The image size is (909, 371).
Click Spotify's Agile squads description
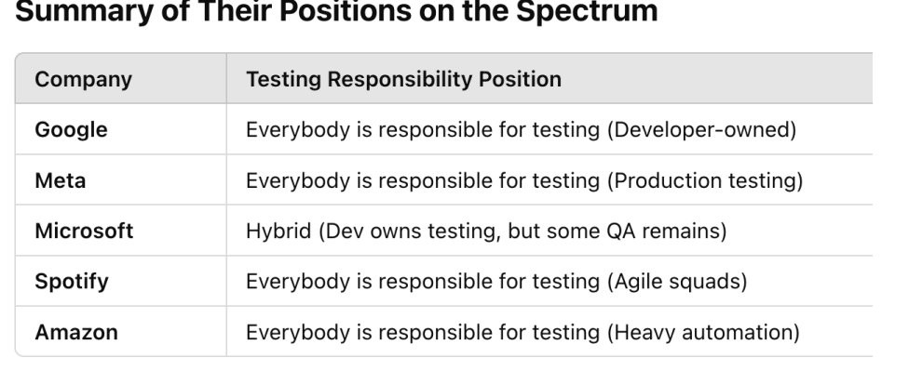tap(496, 282)
